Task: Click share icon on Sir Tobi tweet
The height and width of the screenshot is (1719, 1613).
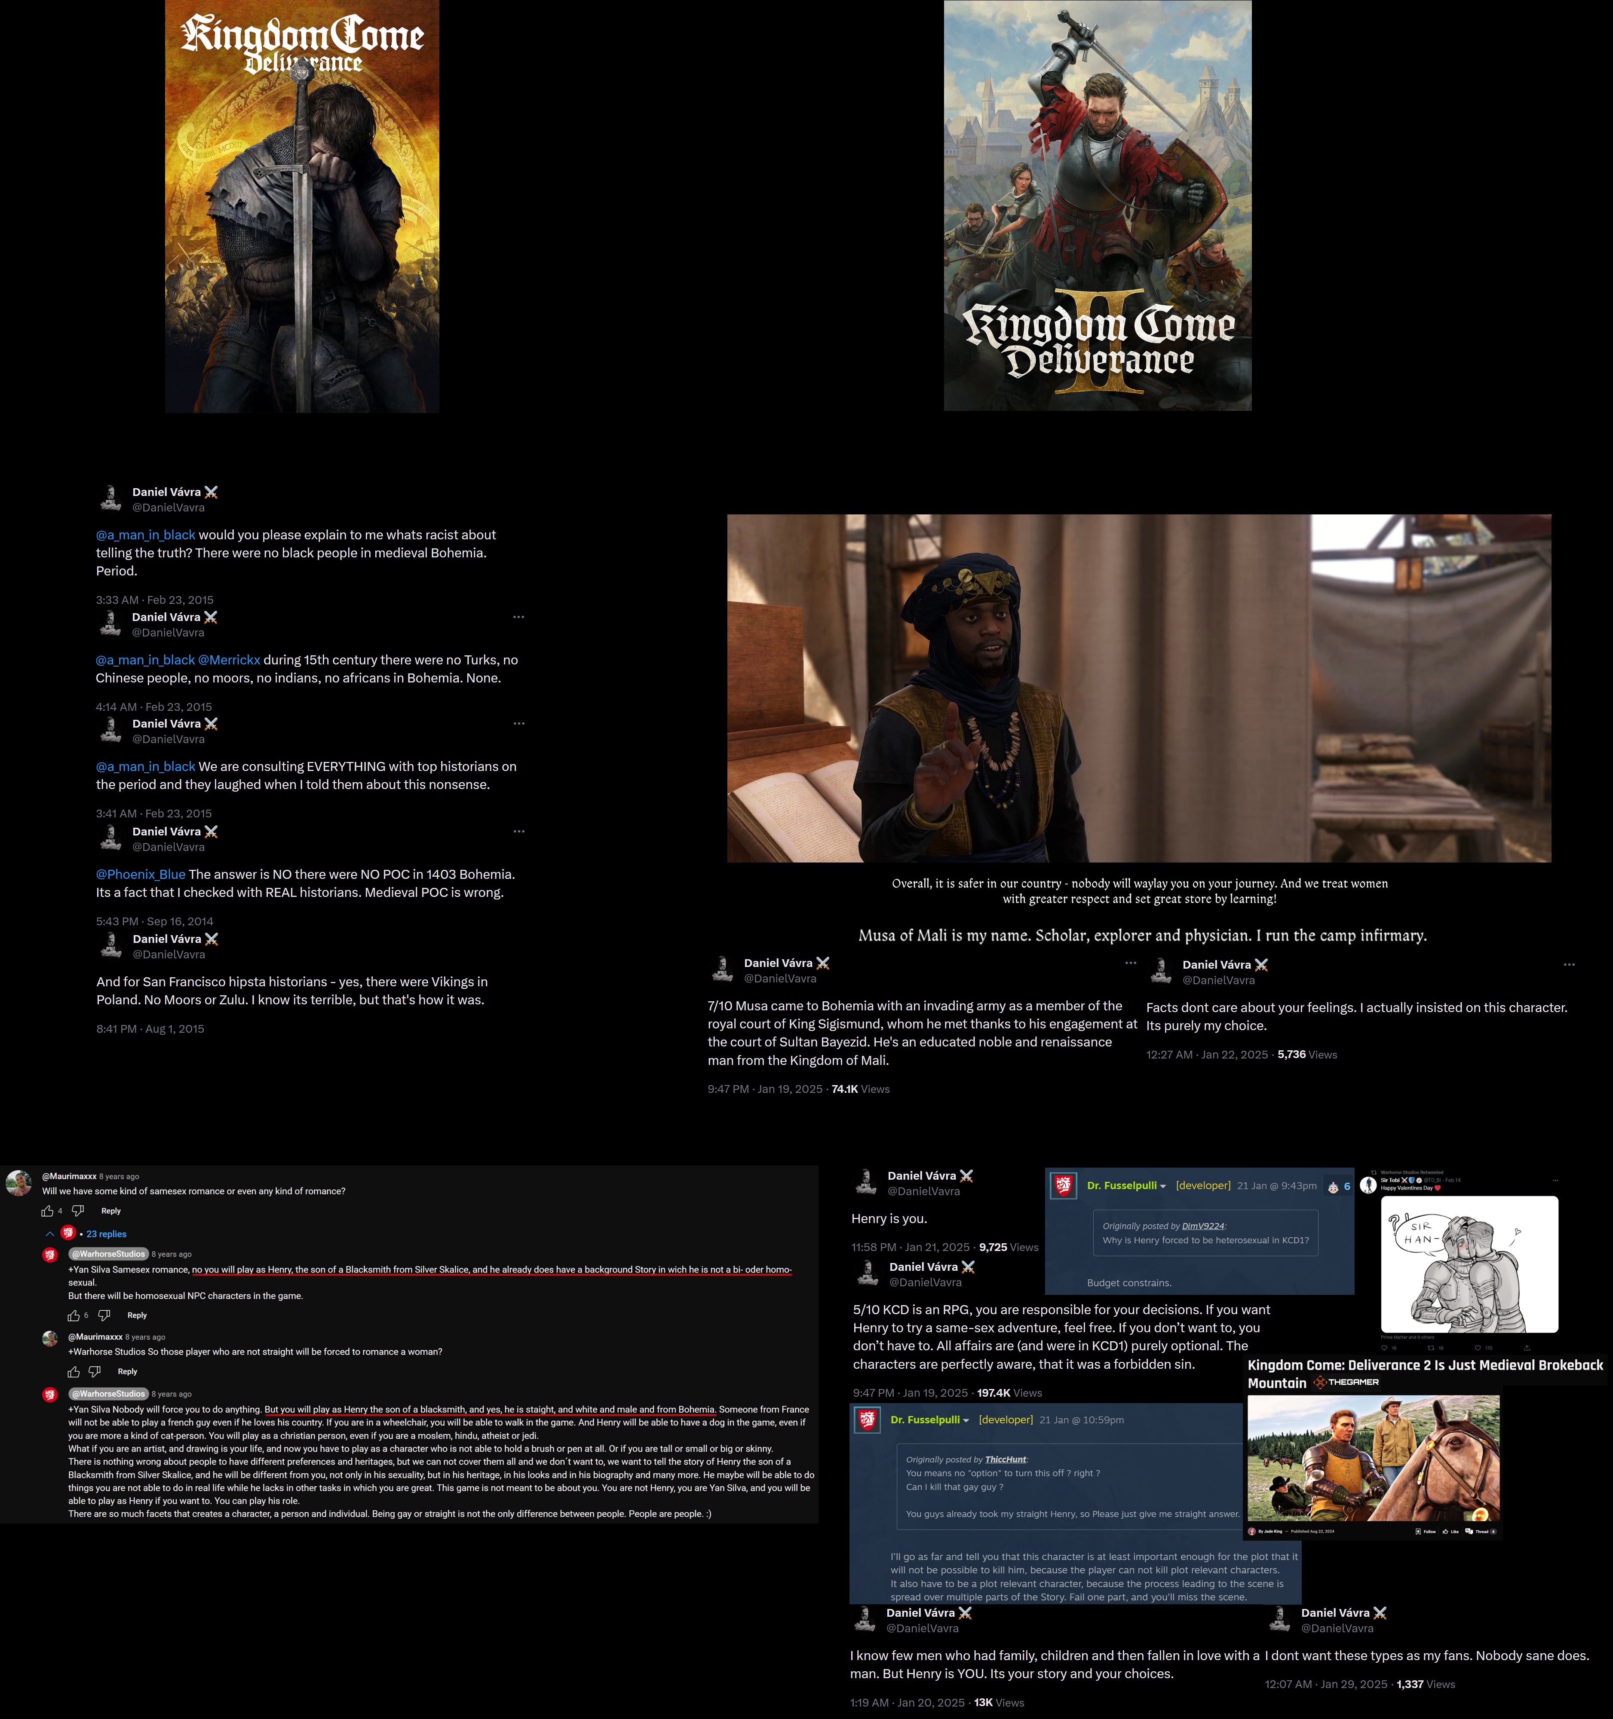Action: (x=1527, y=1348)
